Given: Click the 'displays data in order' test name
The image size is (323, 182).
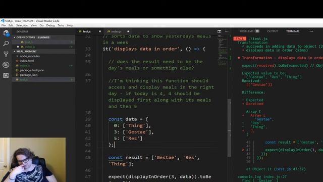Looking at the screenshot, I should 145,49.
